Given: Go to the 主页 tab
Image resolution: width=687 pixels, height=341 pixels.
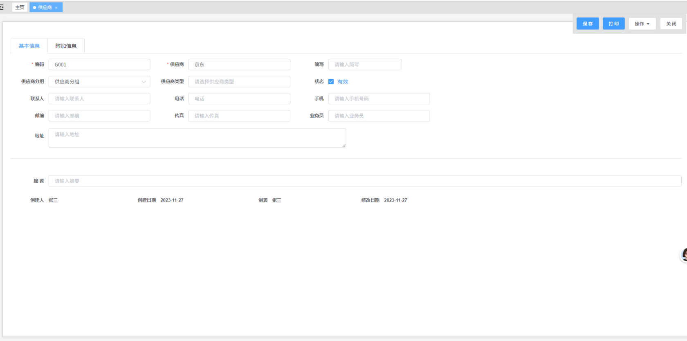Looking at the screenshot, I should click(x=20, y=7).
